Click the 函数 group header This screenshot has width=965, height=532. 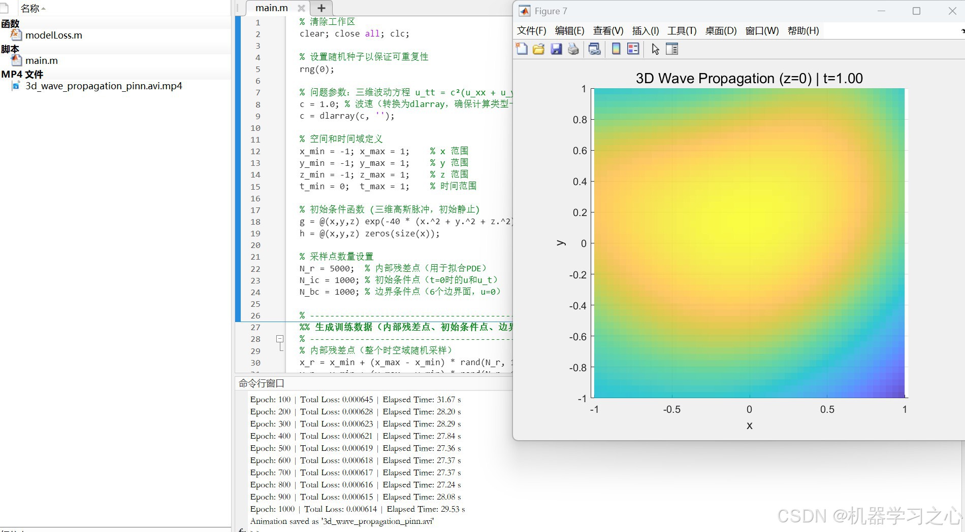(x=10, y=23)
